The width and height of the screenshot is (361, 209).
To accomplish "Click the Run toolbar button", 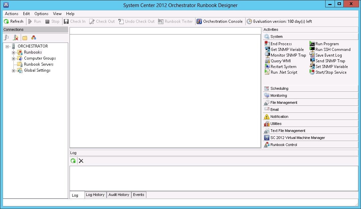I will [35, 21].
